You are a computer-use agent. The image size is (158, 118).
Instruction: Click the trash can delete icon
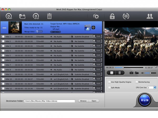click(x=49, y=16)
